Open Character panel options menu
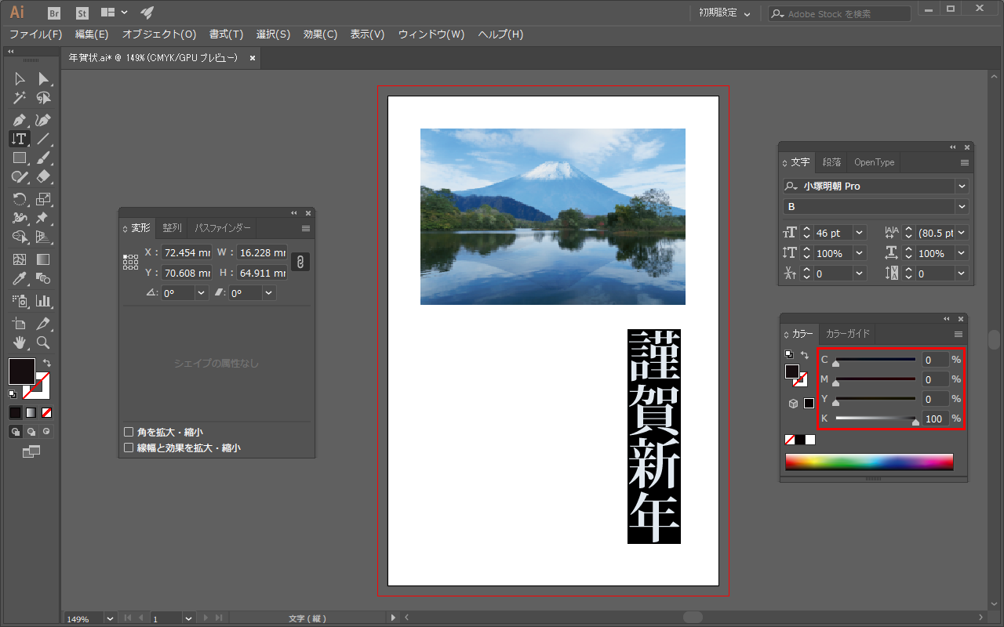Viewport: 1004px width, 627px height. click(x=965, y=163)
